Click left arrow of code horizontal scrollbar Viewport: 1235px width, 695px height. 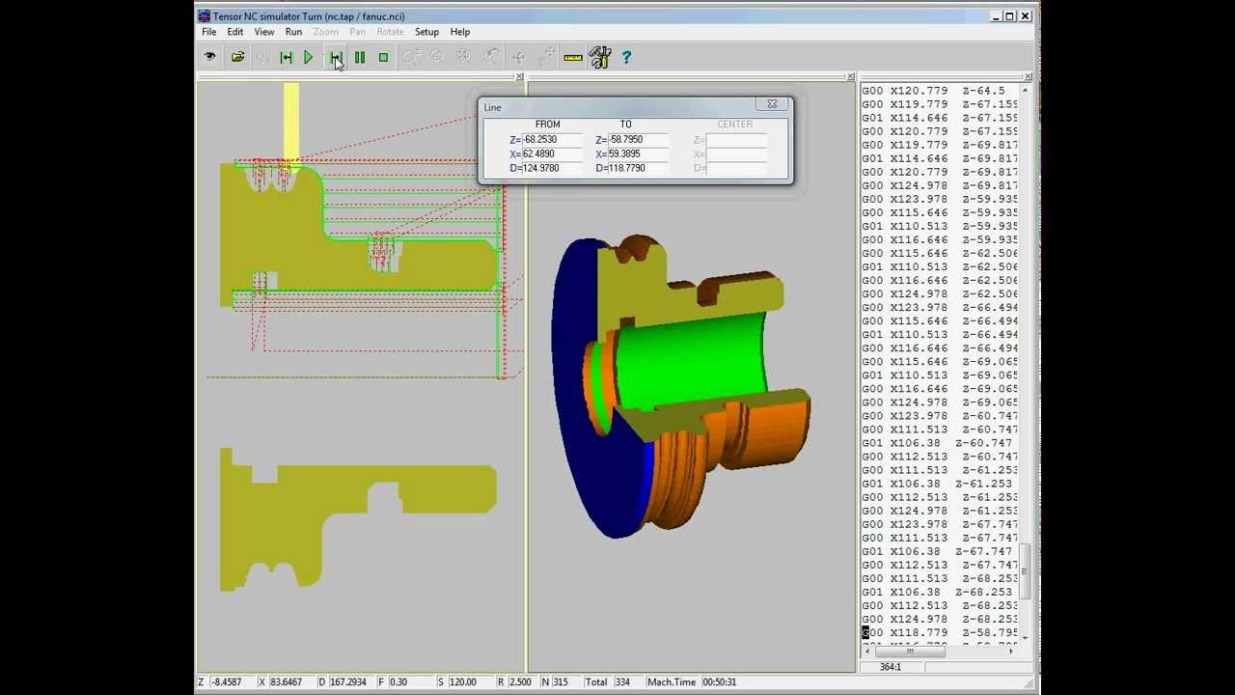click(x=865, y=652)
